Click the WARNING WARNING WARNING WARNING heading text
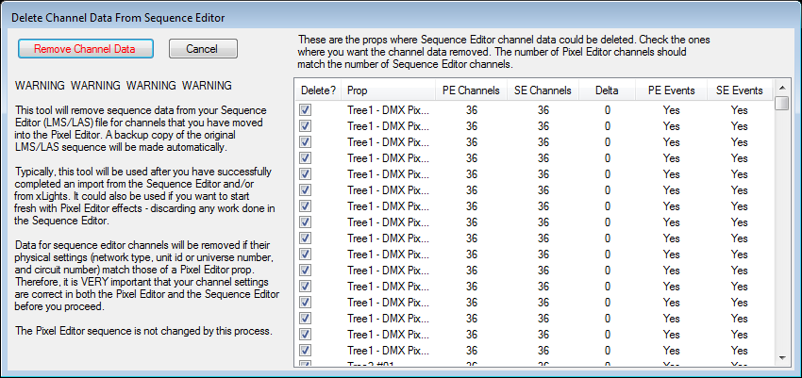This screenshot has height=378, width=802. pos(124,85)
